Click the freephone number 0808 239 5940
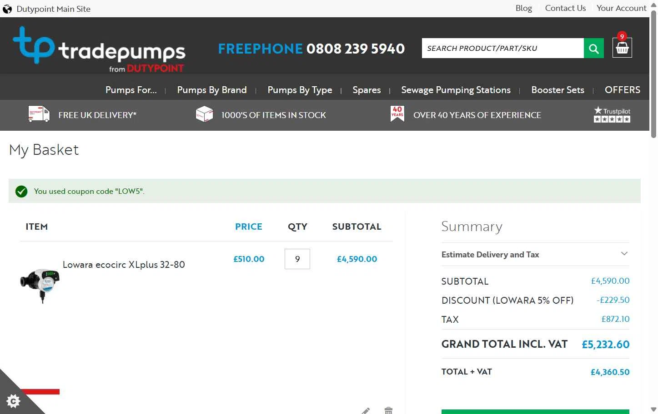This screenshot has width=658, height=414. (x=355, y=49)
